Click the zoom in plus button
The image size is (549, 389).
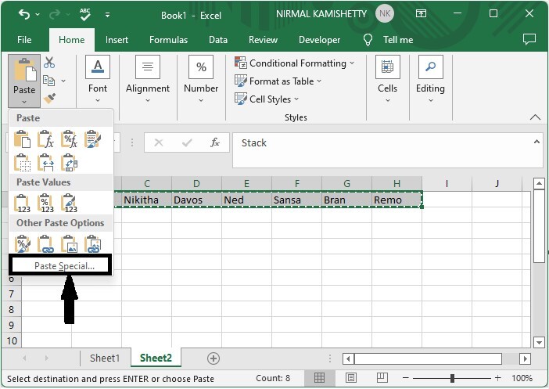498,378
